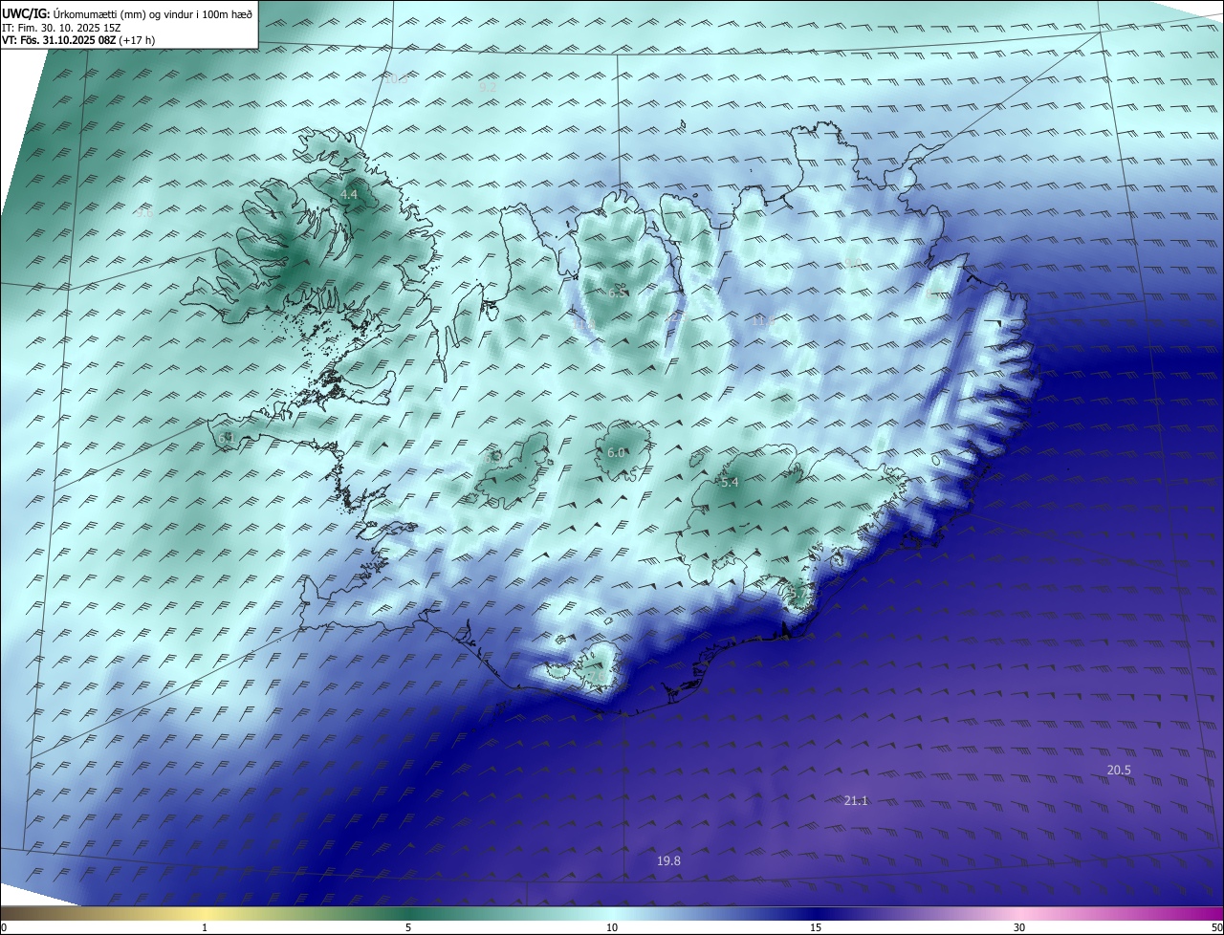Click the 19.8 value near the bottom edge
The image size is (1224, 935).
(668, 861)
